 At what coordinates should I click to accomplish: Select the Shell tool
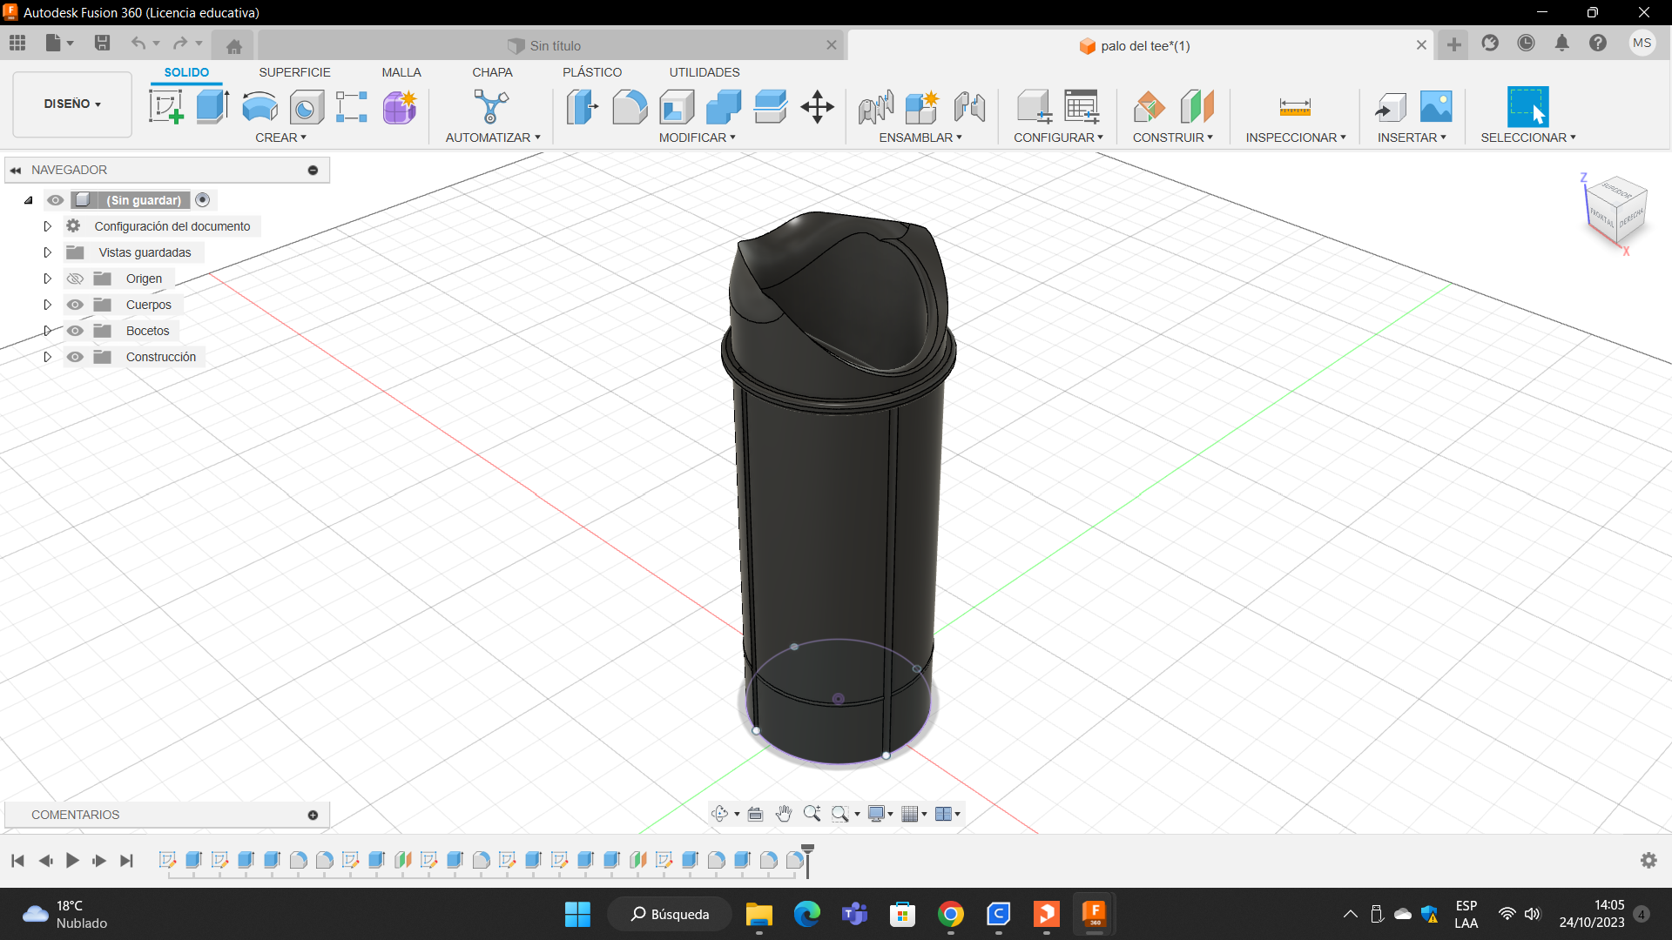pyautogui.click(x=677, y=107)
